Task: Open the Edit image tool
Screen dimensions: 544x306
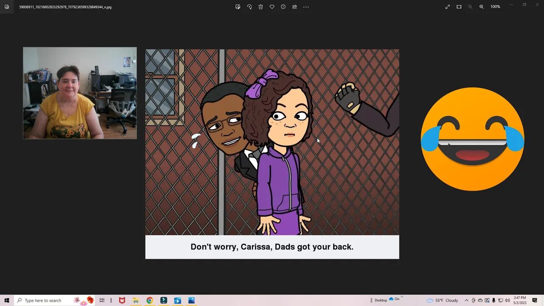Action: tap(238, 7)
